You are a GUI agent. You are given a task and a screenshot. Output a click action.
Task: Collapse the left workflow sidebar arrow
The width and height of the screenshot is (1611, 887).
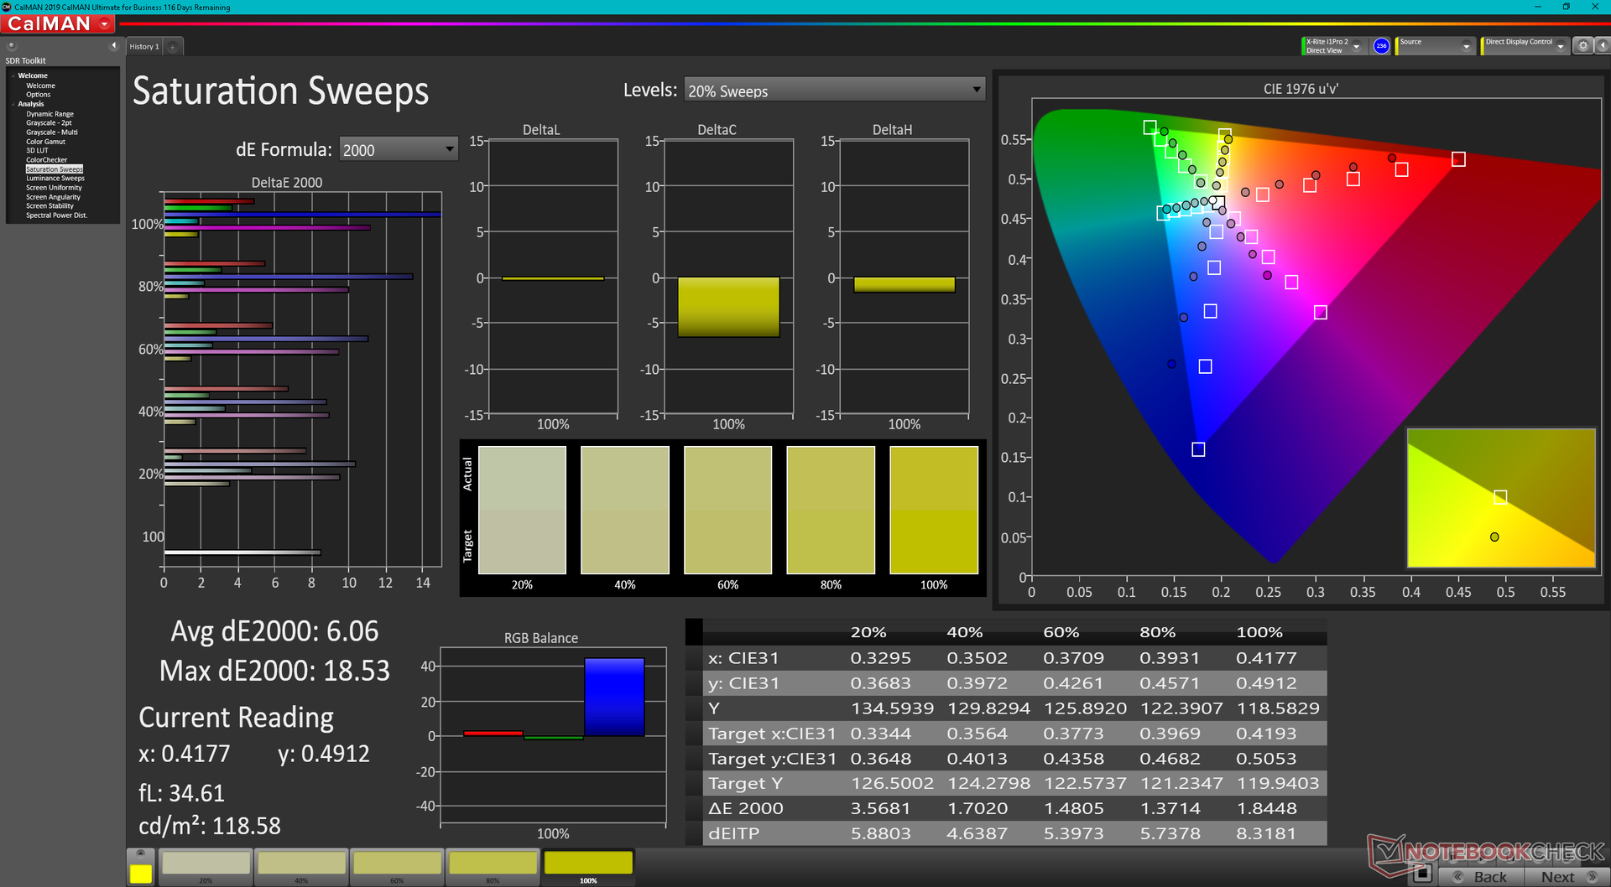tap(113, 46)
